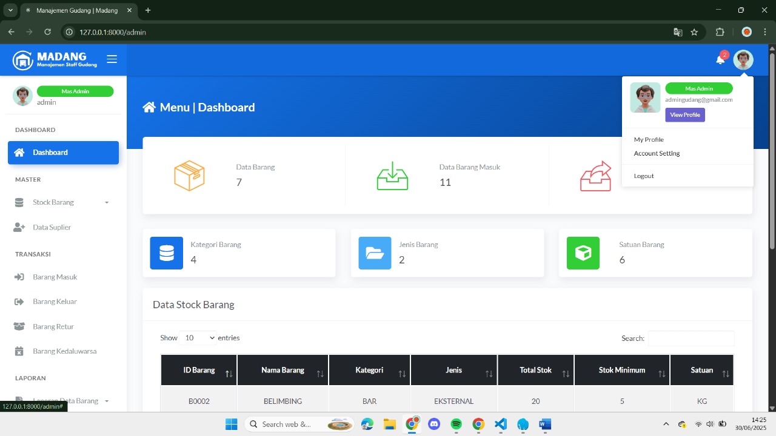Click the Jenis Barang folder icon

coord(375,253)
